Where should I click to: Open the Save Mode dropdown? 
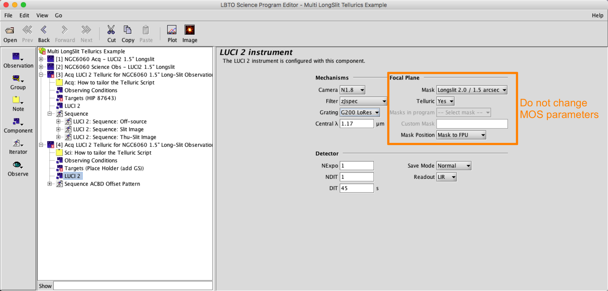[x=454, y=166]
